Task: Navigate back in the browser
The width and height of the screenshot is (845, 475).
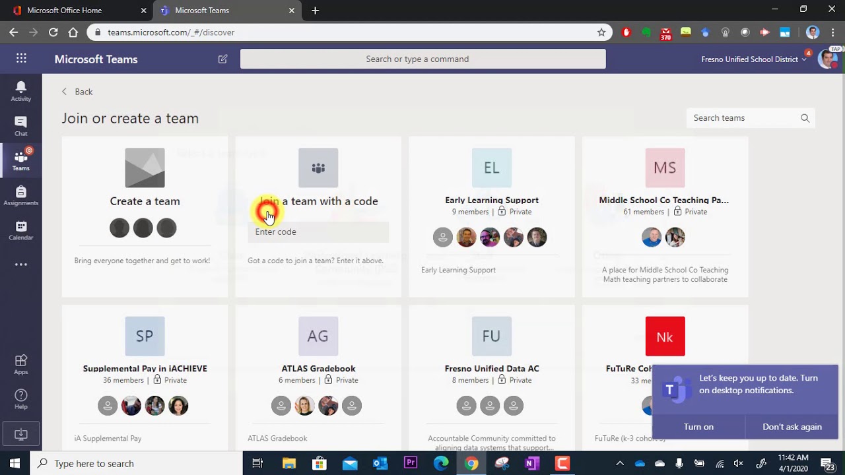Action: coord(14,32)
